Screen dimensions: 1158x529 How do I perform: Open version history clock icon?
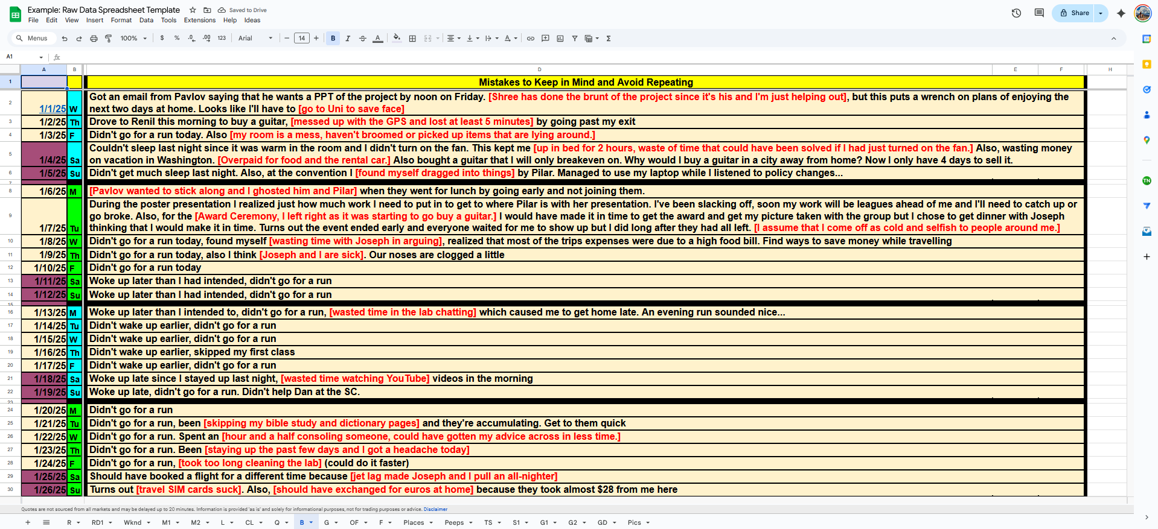point(1016,13)
